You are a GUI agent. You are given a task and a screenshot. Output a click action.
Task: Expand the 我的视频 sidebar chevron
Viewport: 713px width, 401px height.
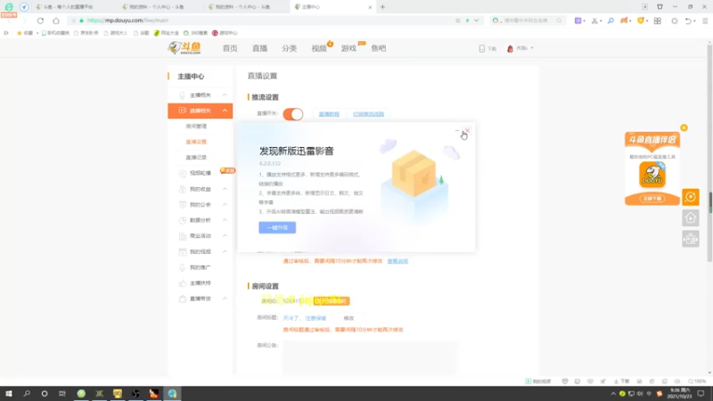225,251
